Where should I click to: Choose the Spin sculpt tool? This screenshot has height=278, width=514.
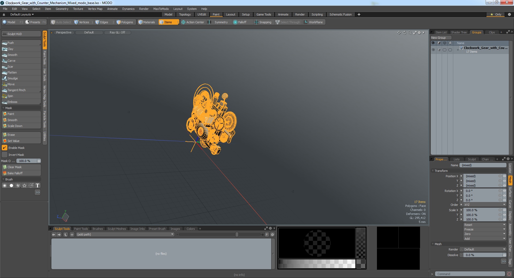[x=21, y=96]
